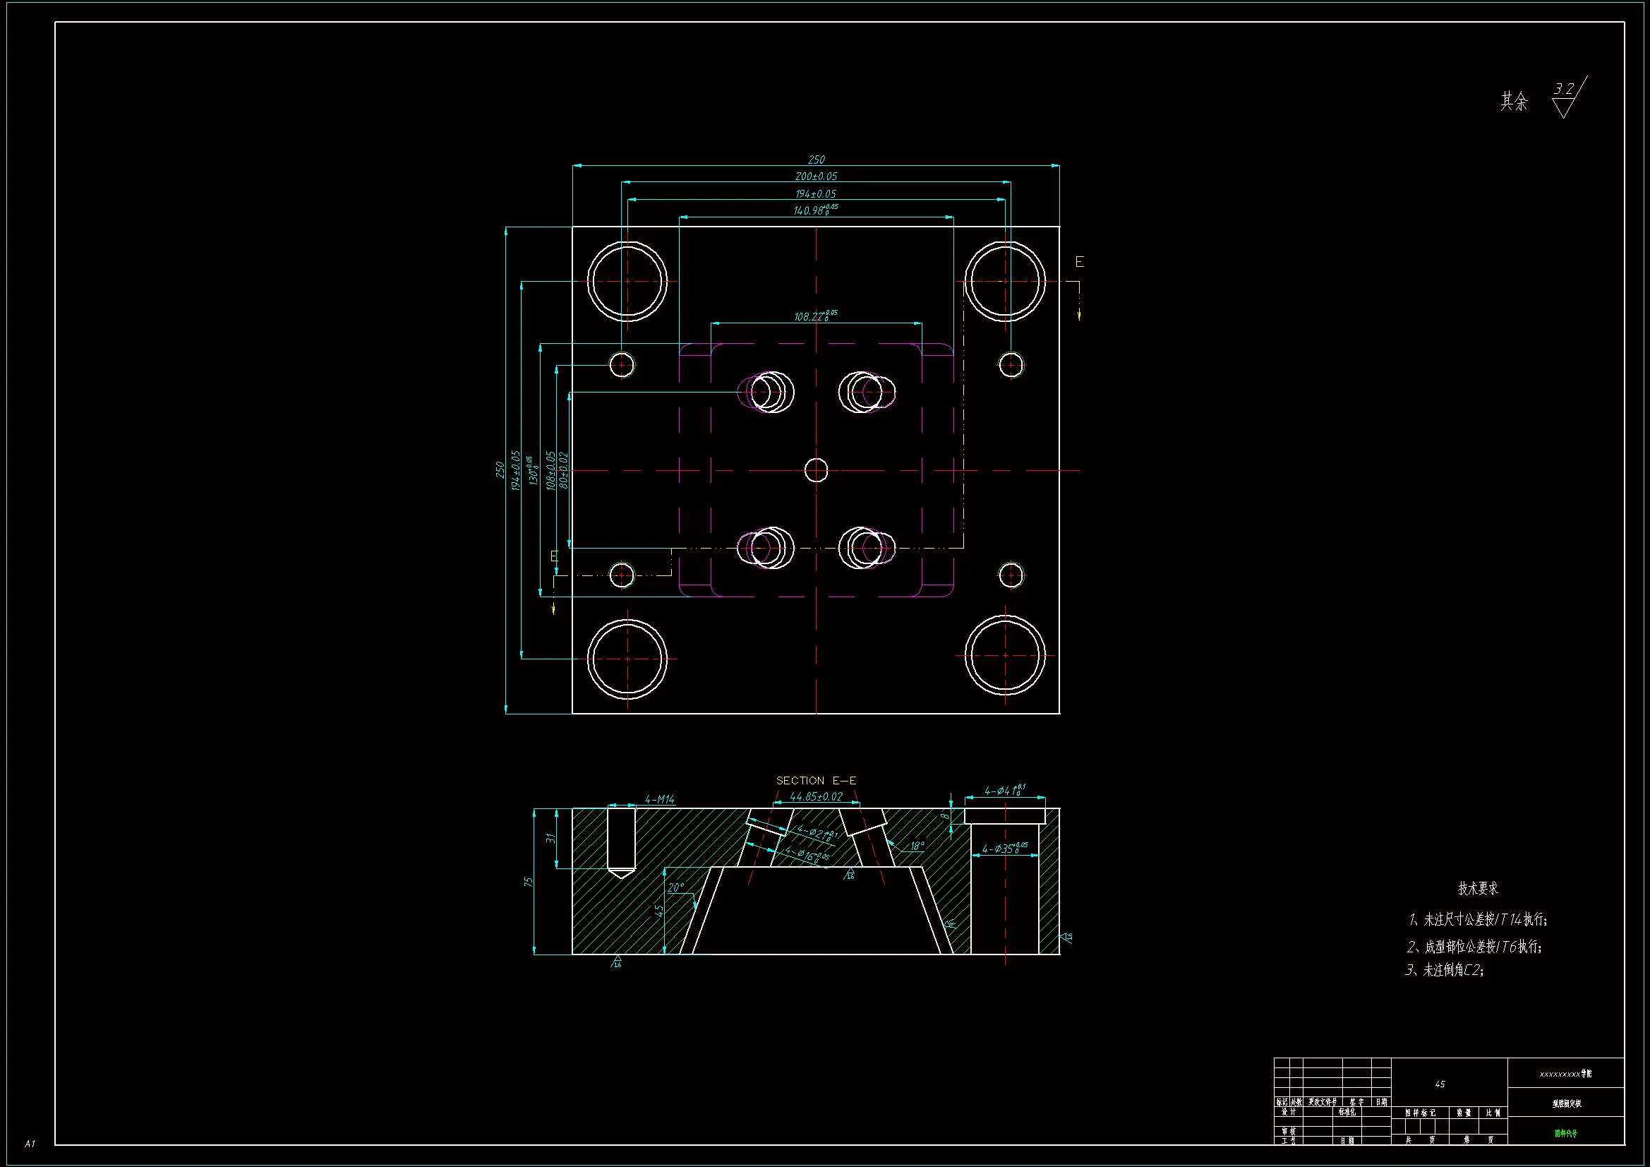Select the 型腔固定板 part name cell
Screen dimensions: 1650x1167
pos(1566,1103)
